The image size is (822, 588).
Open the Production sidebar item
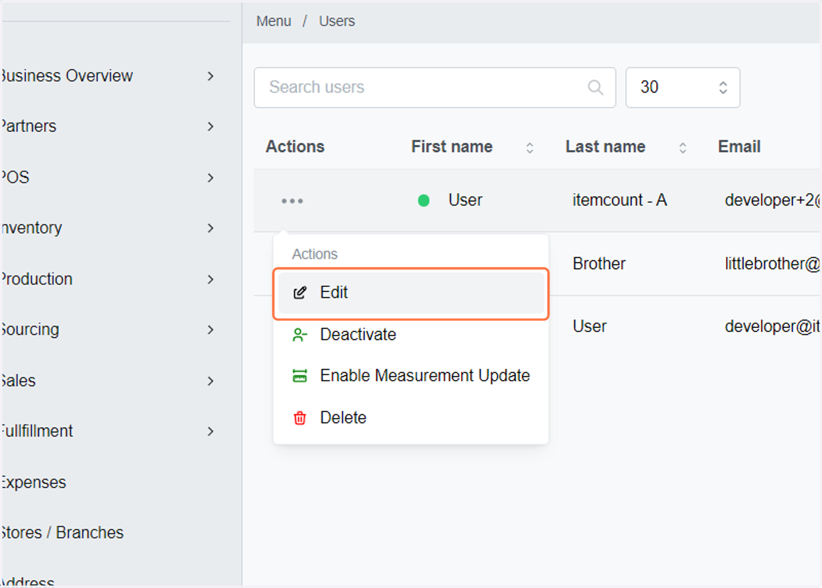(x=36, y=279)
